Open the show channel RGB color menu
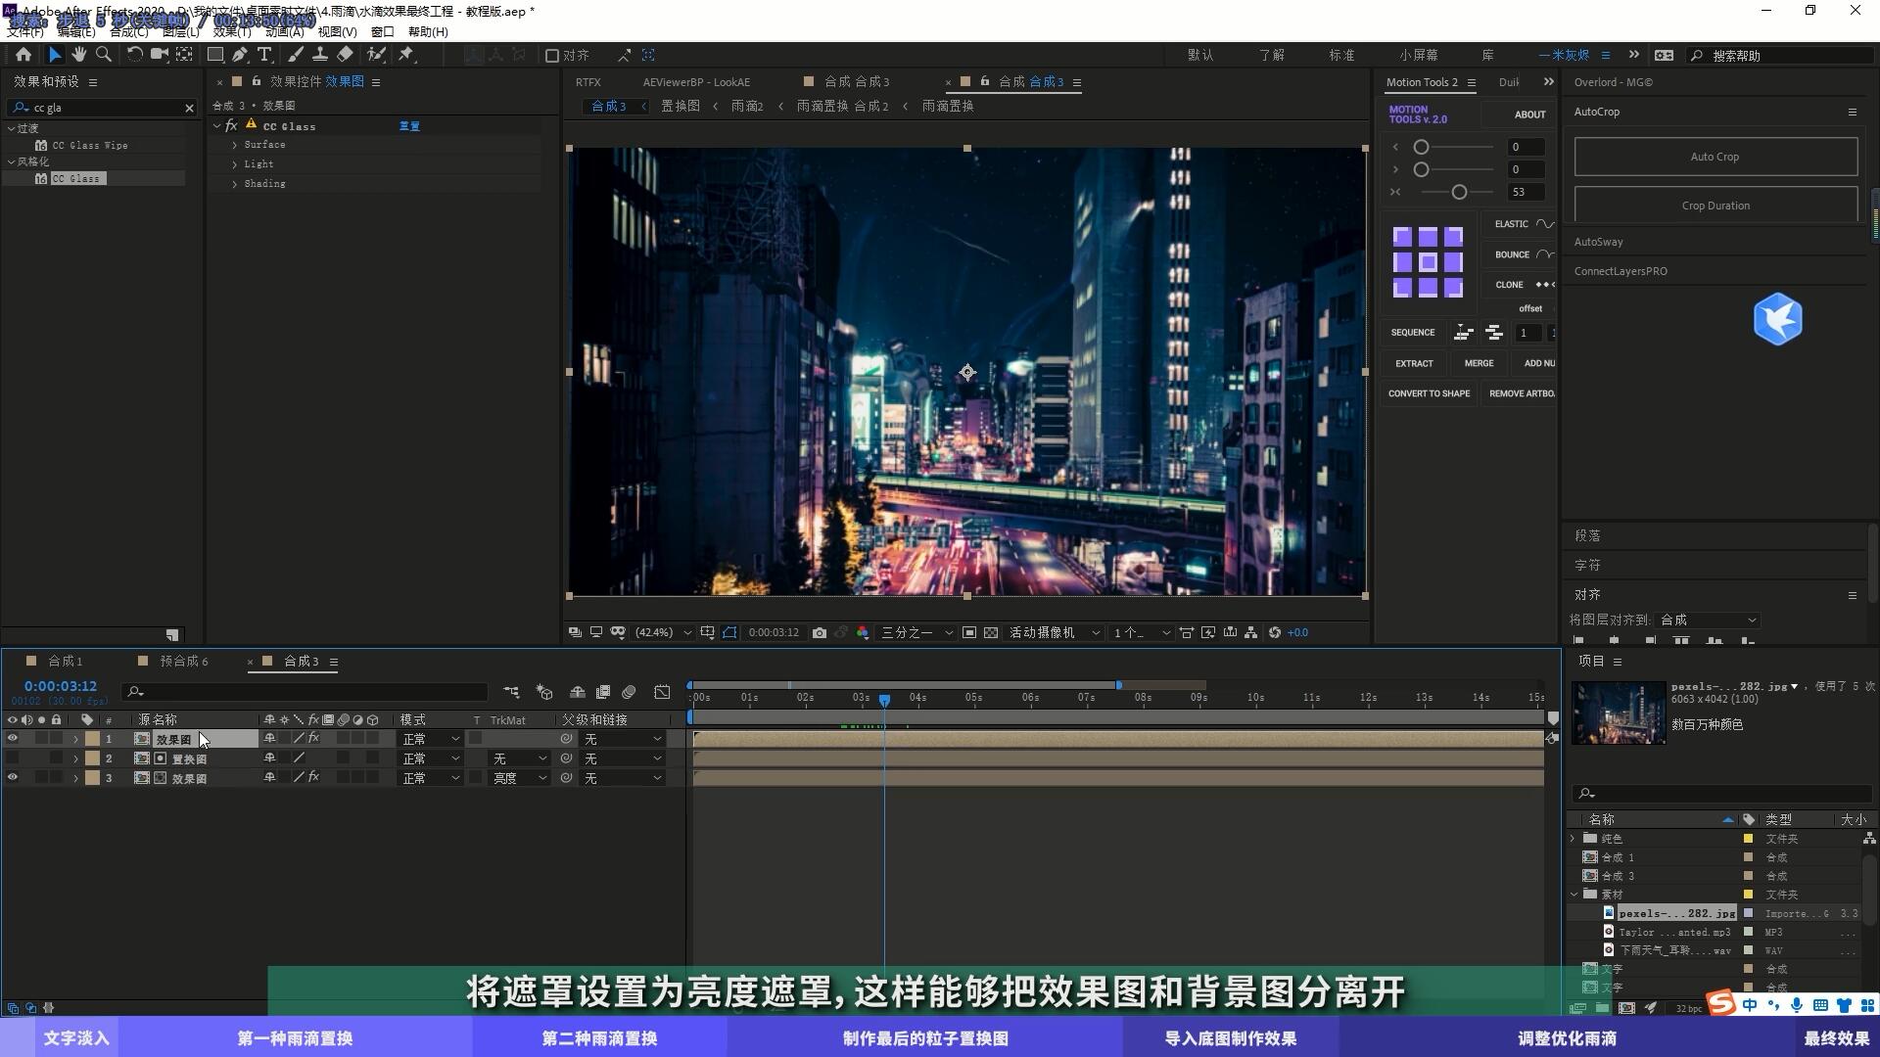This screenshot has height=1057, width=1880. 863,633
